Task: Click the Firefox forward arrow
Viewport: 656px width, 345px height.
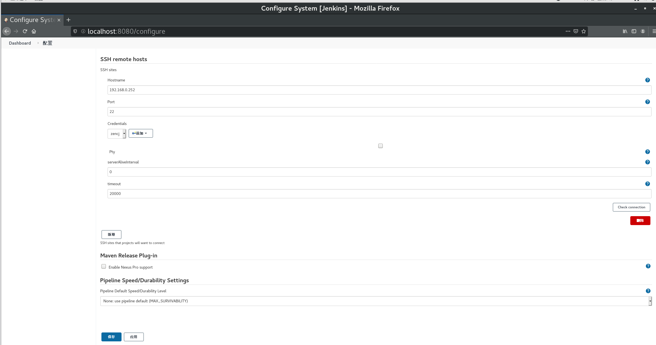Action: click(x=16, y=31)
